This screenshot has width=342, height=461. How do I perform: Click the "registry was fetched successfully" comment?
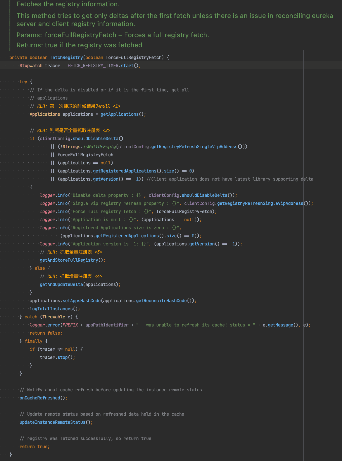(x=85, y=438)
